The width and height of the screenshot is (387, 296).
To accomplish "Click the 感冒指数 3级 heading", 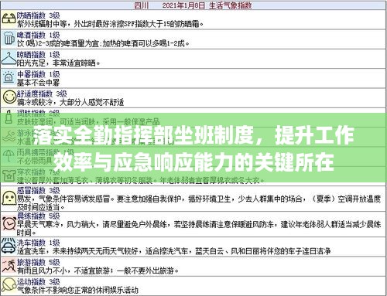I will (x=38, y=191).
